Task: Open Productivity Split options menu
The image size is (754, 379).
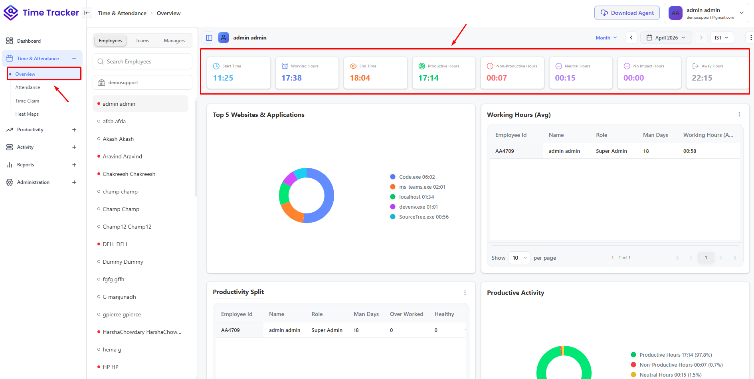Action: (x=465, y=293)
